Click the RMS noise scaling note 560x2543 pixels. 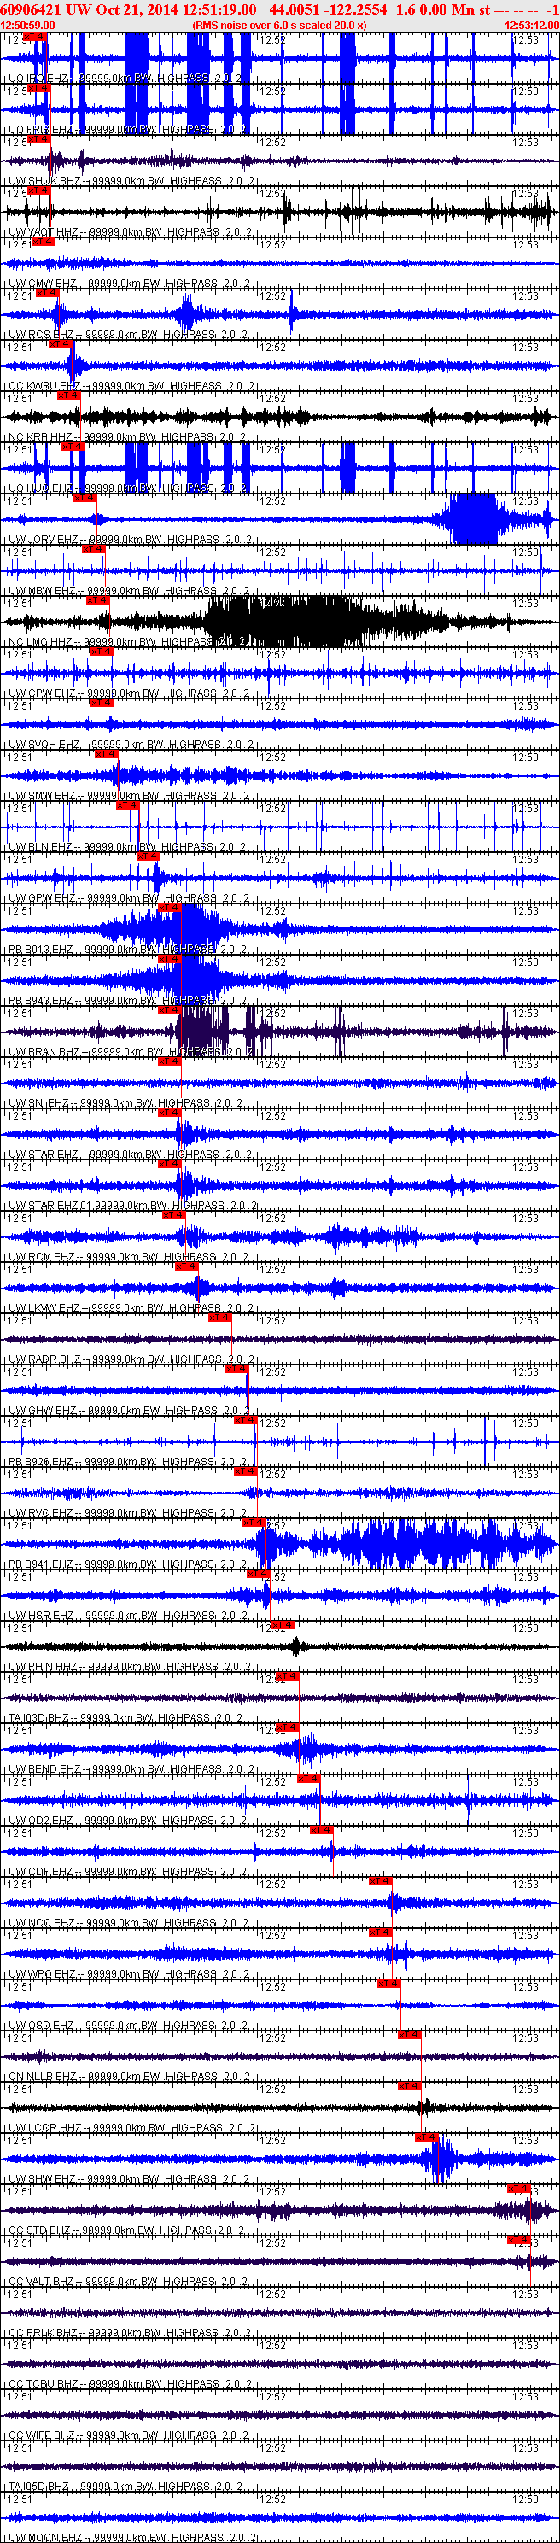(x=279, y=25)
